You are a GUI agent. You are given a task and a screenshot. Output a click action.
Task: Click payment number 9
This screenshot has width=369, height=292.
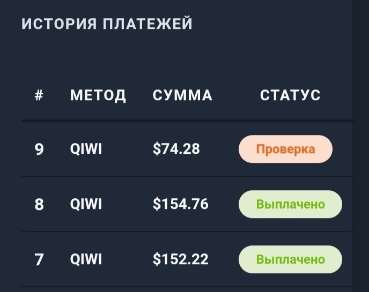(39, 149)
